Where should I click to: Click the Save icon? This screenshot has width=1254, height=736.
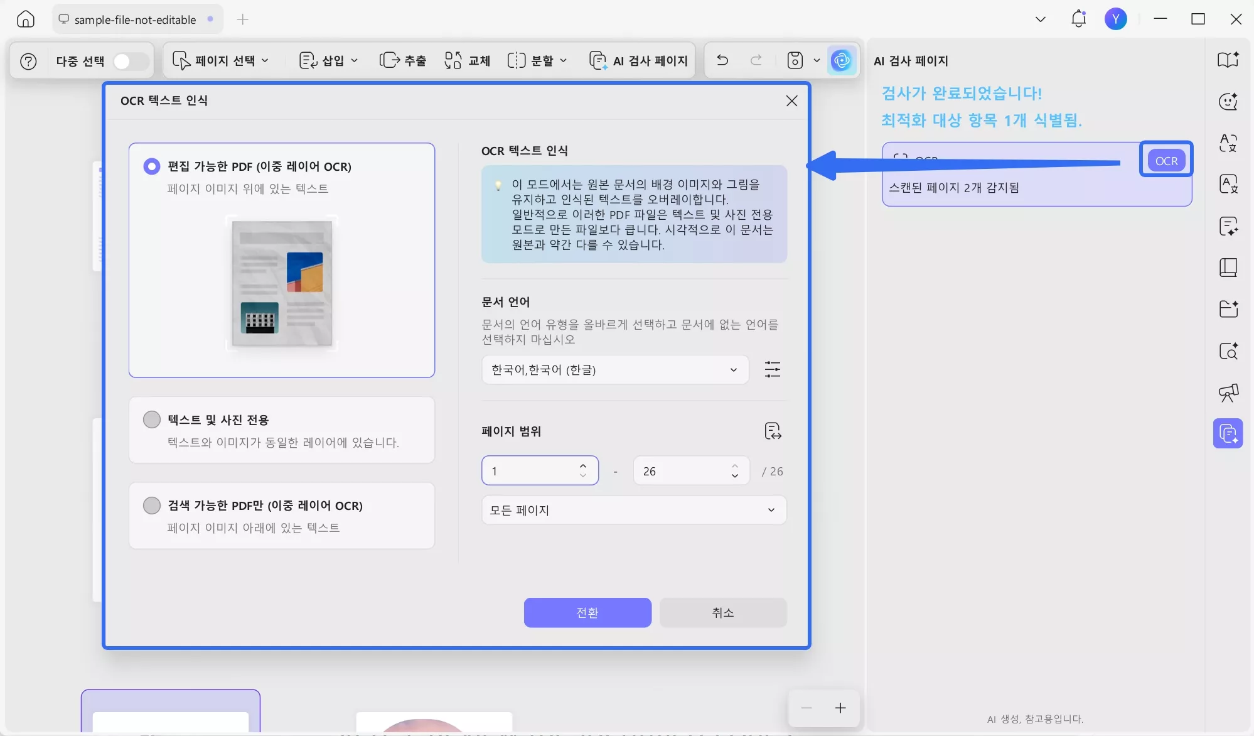click(x=794, y=60)
